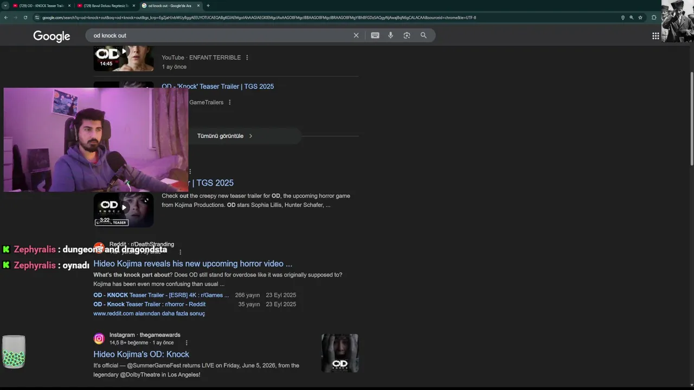
Task: Play the 3:22 OD Knock teaser thumbnail
Action: click(124, 210)
